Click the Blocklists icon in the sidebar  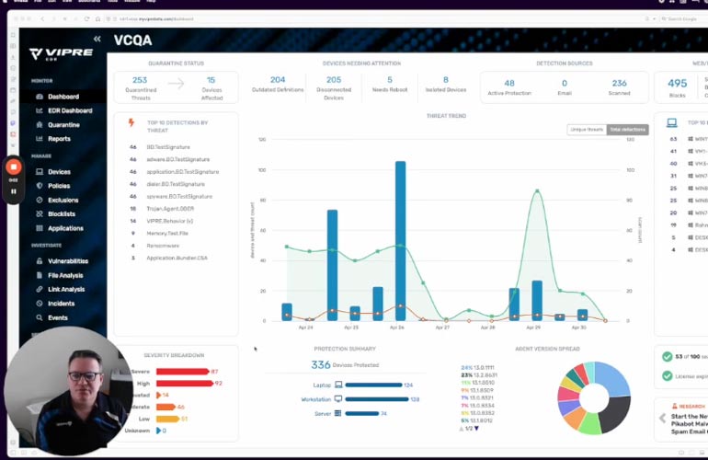40,213
